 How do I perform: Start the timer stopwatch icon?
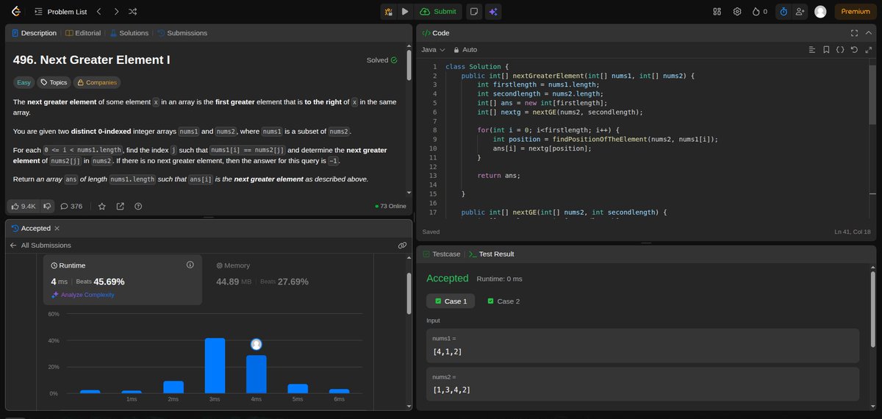[x=784, y=11]
